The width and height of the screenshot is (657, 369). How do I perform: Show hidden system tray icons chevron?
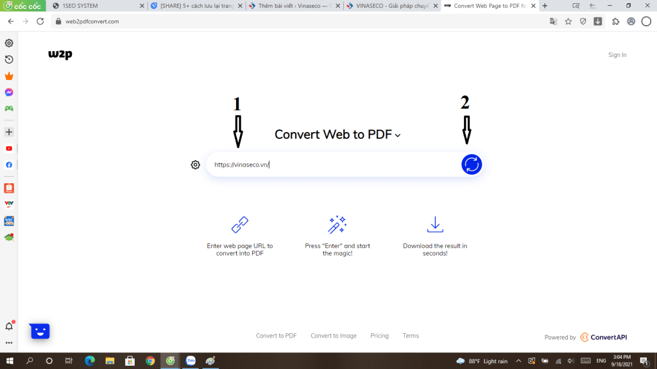[518, 361]
